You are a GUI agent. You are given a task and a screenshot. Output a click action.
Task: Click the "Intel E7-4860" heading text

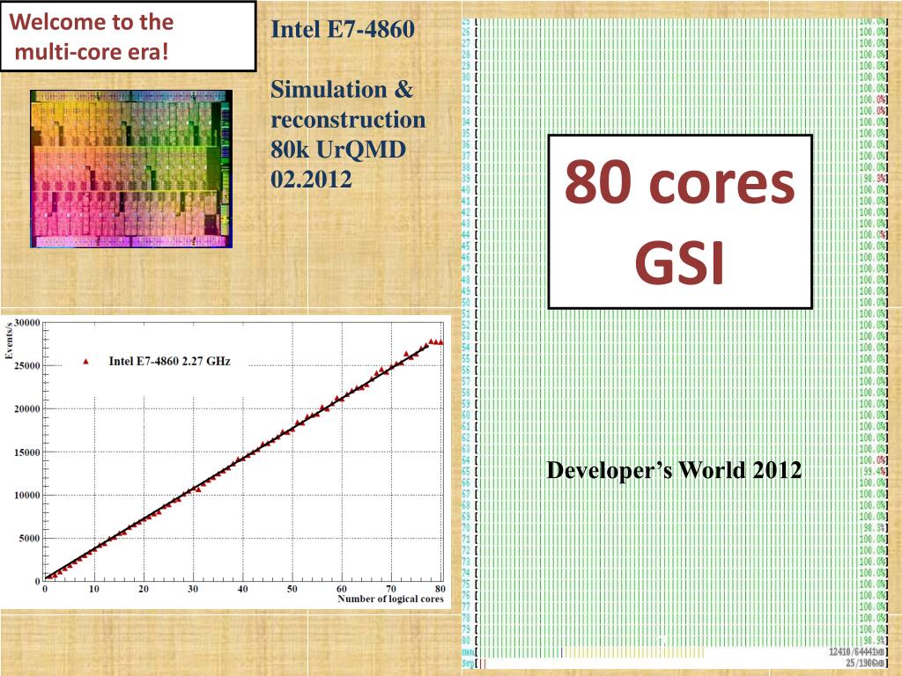point(343,29)
